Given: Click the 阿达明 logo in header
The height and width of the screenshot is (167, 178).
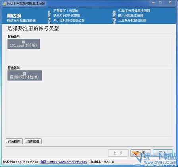Looking at the screenshot, I should [14, 16].
